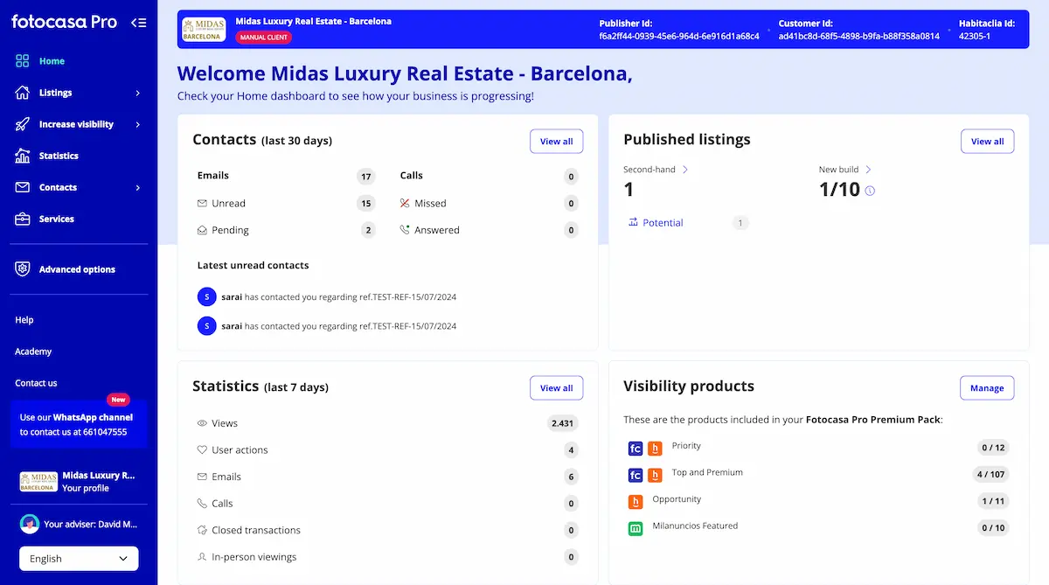This screenshot has width=1049, height=585.
Task: Click the Potential link
Action: coord(663,223)
